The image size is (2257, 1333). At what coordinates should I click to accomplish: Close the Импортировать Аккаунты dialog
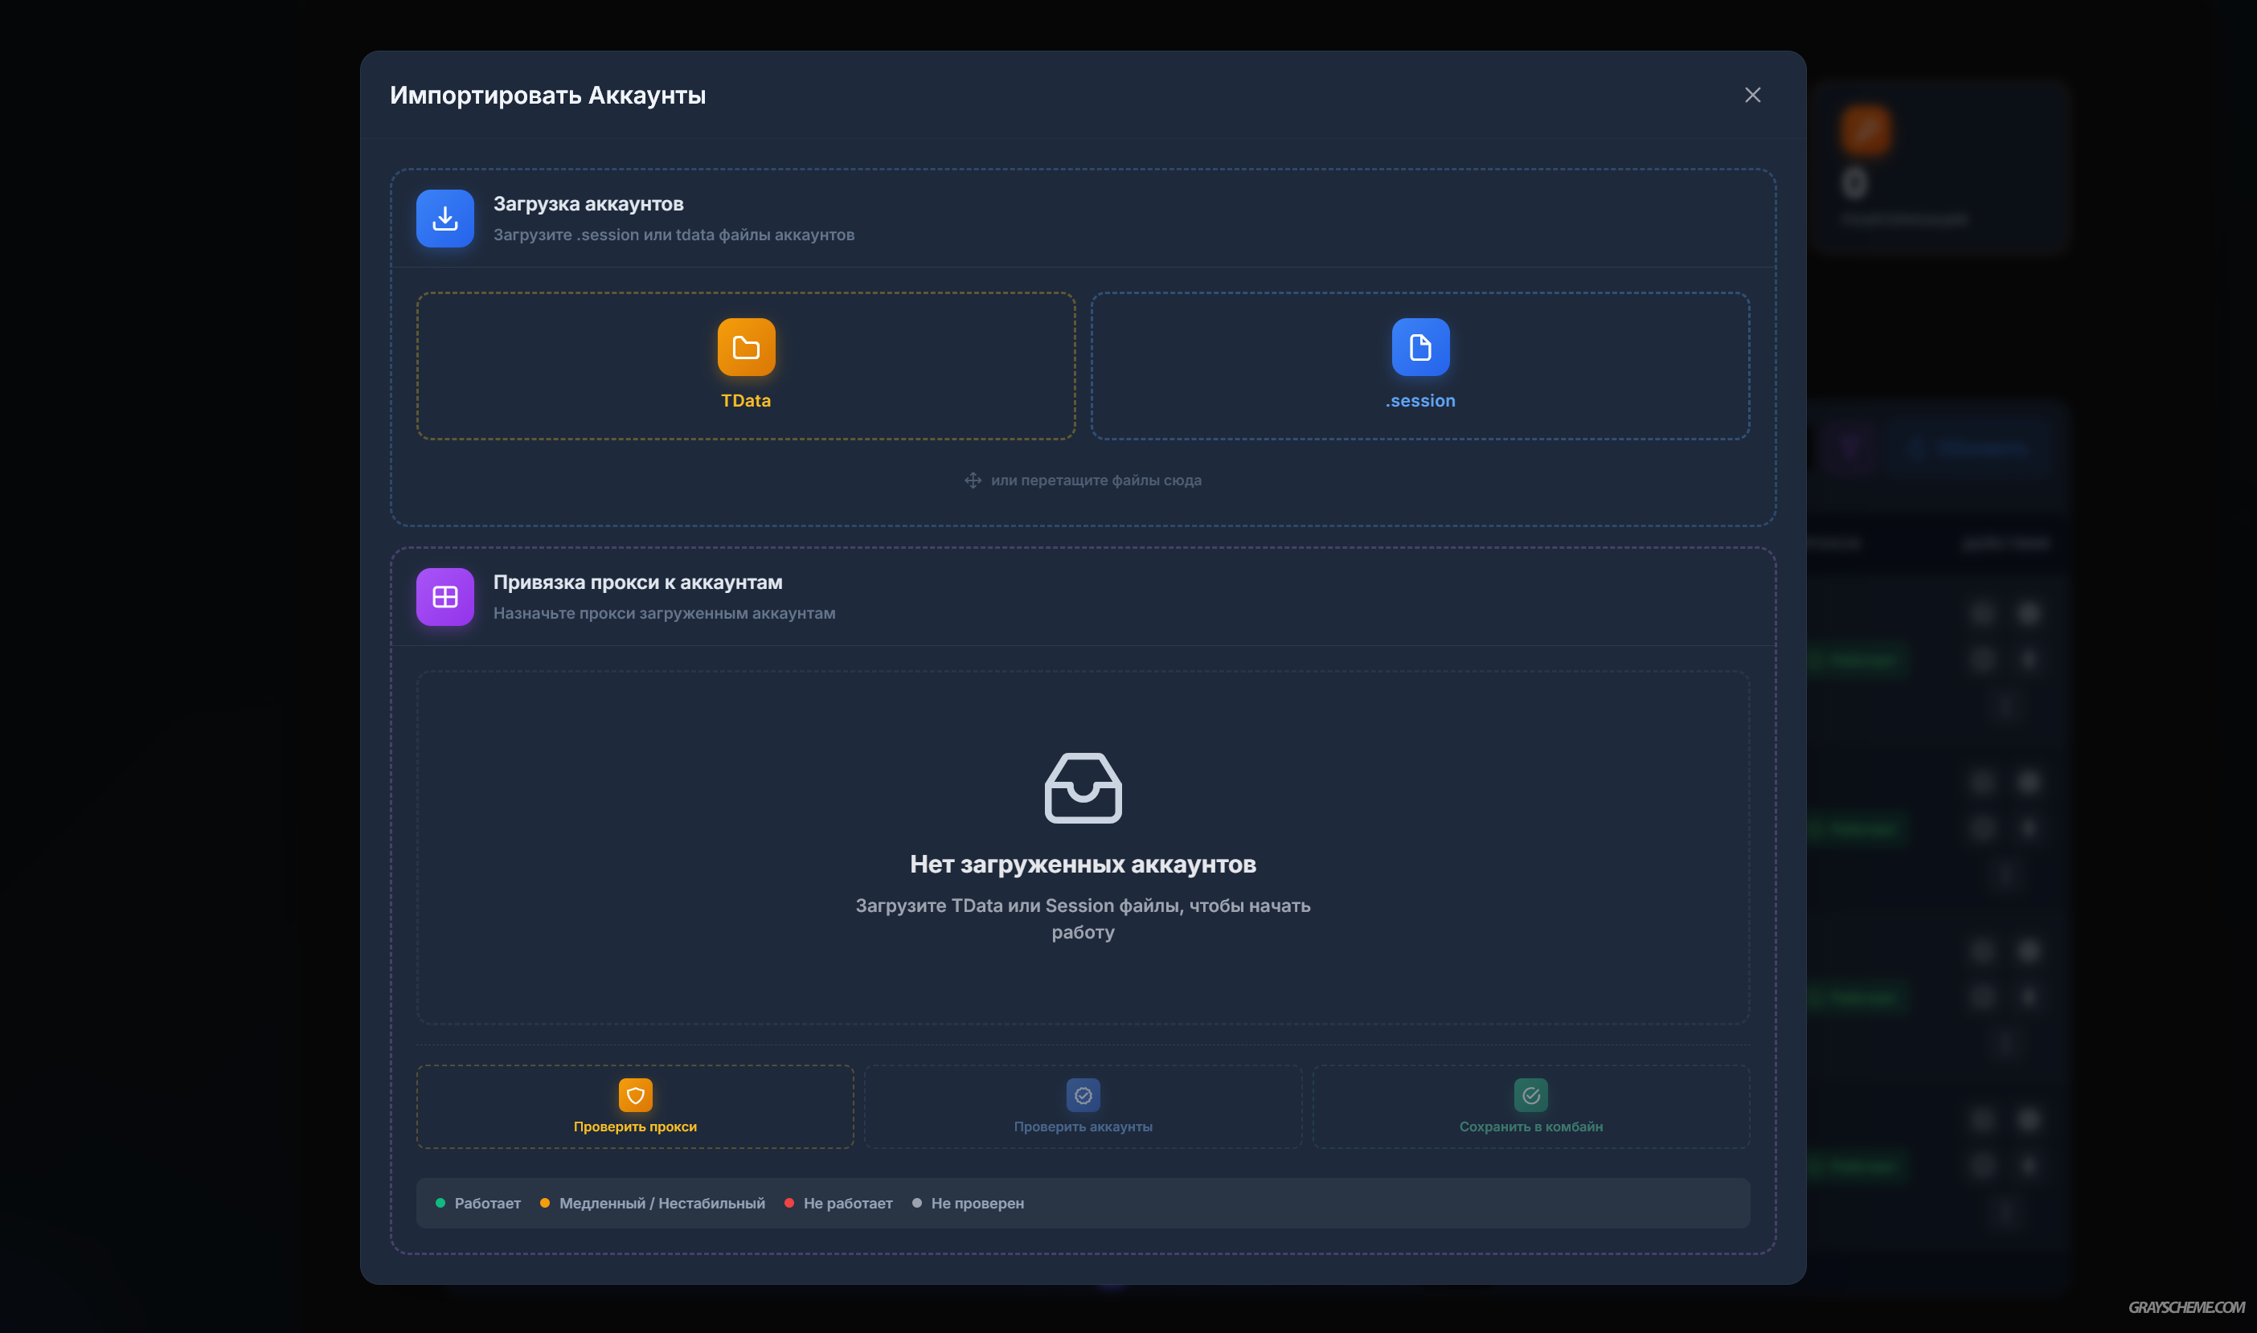coord(1752,95)
